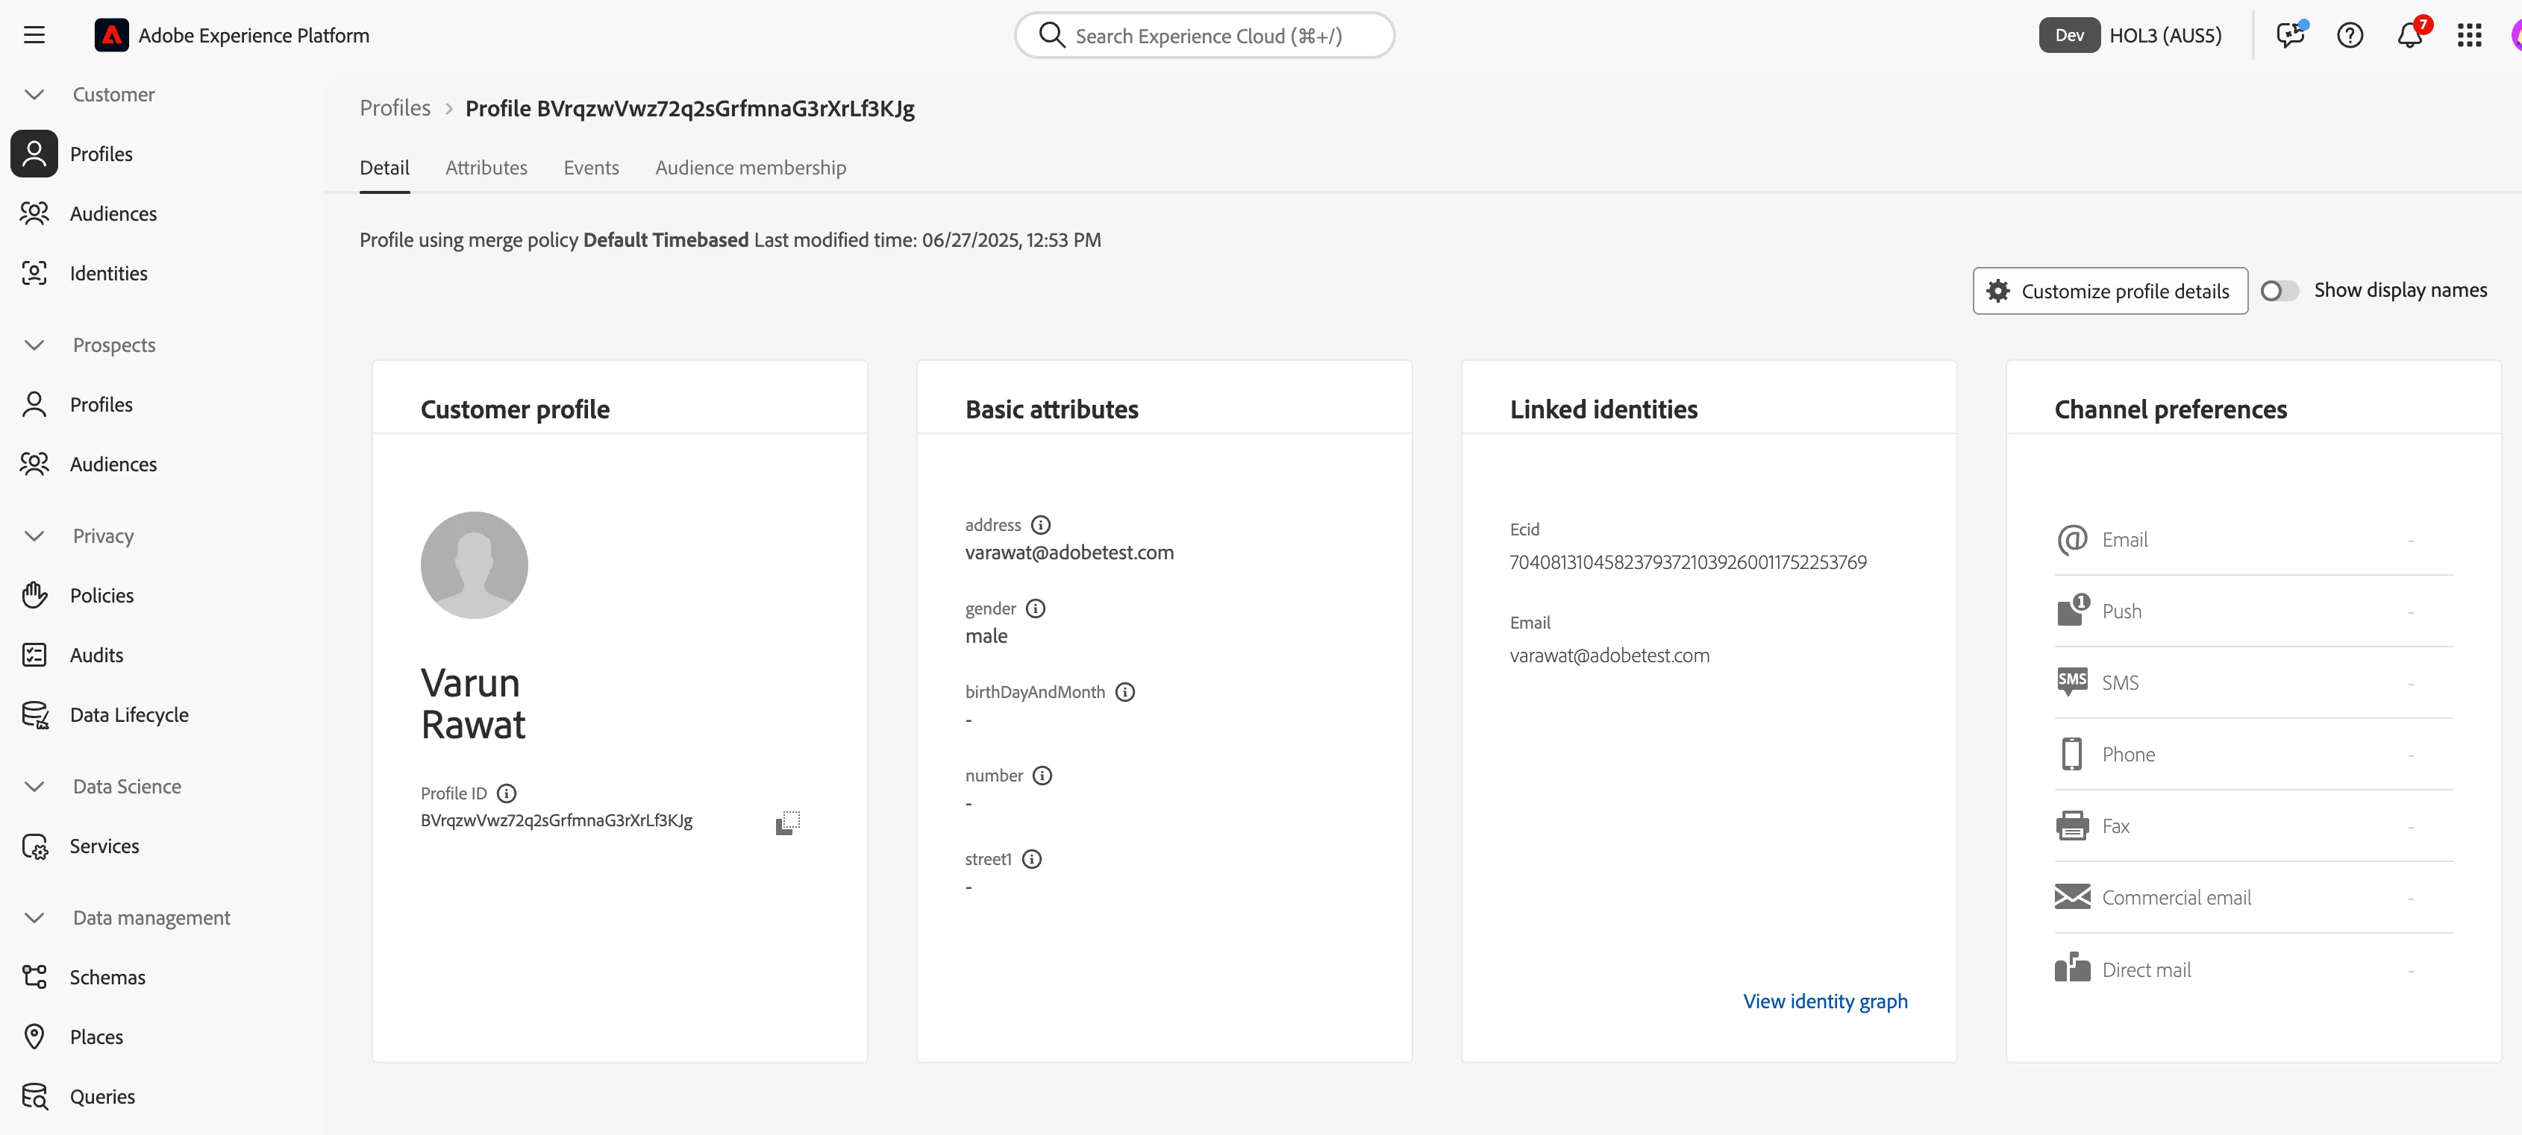Show info for the address attribute
The image size is (2522, 1135).
pyautogui.click(x=1041, y=524)
